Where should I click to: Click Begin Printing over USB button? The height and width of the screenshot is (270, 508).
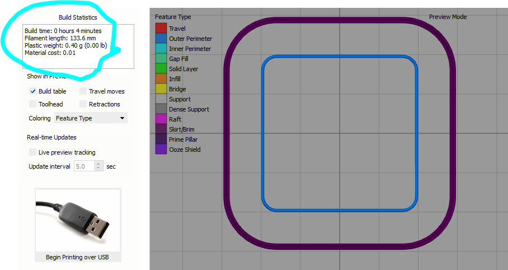pos(78,258)
